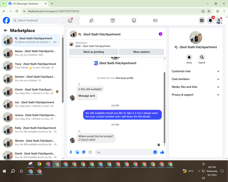228x182 pixels.
Task: Click the large listing thumbnail in right panel
Action: coord(196,37)
